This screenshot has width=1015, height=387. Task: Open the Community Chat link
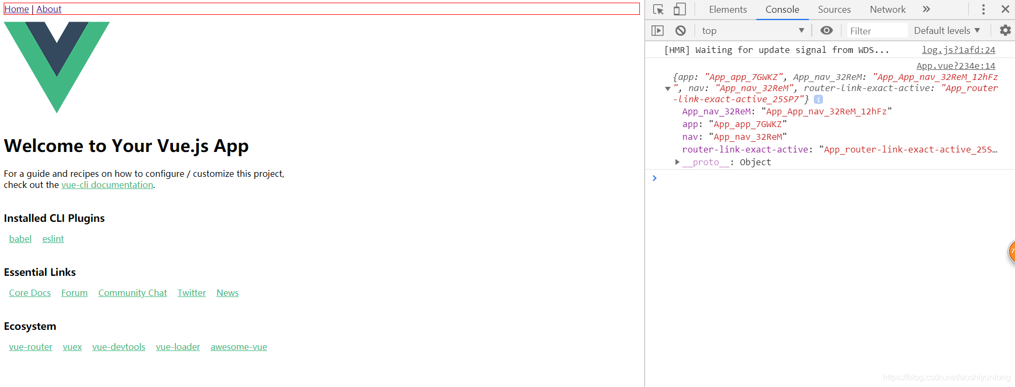(133, 293)
